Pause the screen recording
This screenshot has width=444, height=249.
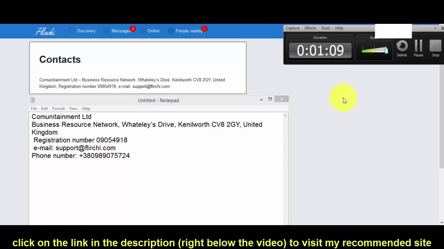click(x=418, y=48)
